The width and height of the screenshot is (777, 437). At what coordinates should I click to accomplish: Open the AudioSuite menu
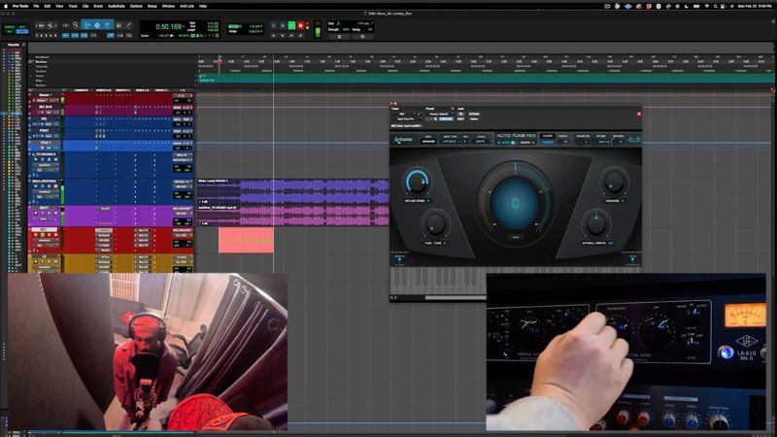coord(117,6)
